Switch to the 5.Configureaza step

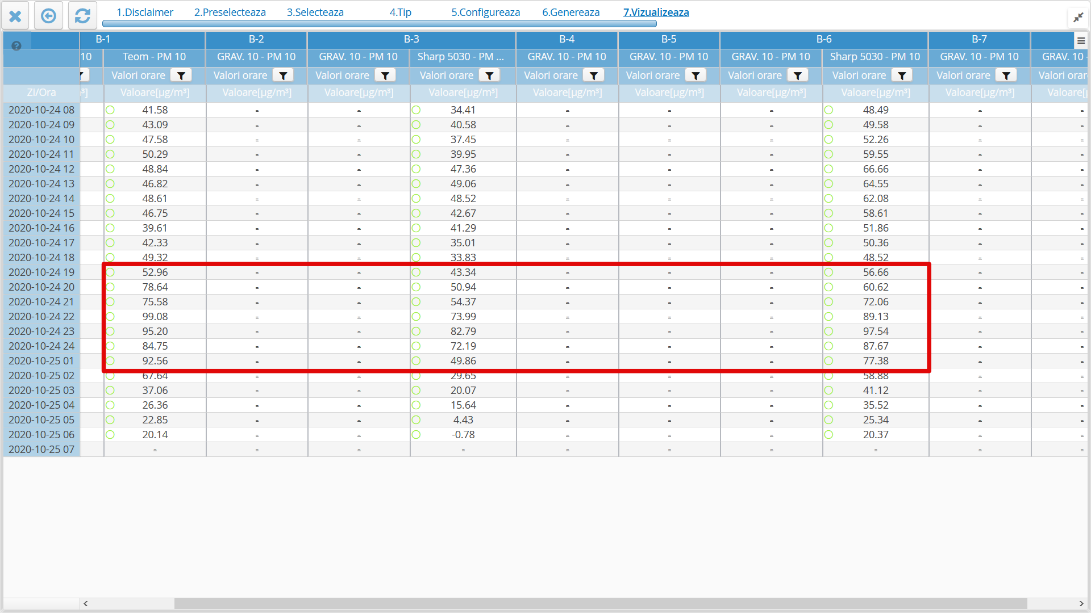pos(486,12)
